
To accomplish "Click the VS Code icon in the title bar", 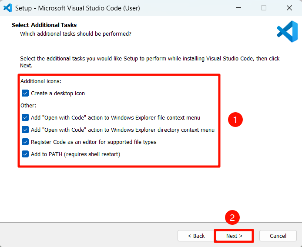I will click(7, 8).
